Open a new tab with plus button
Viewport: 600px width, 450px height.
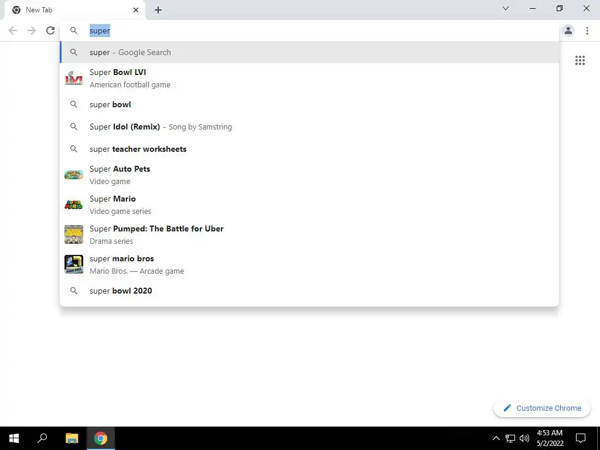[158, 10]
